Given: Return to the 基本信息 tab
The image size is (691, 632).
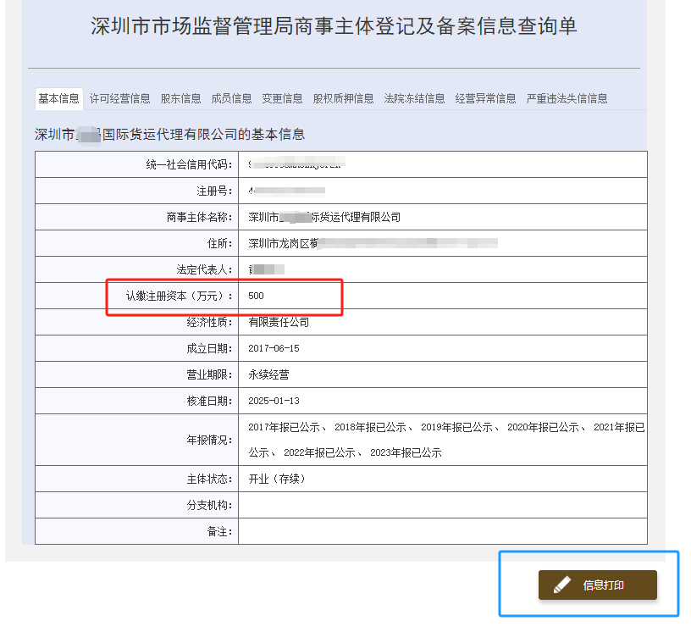Looking at the screenshot, I should coord(58,97).
